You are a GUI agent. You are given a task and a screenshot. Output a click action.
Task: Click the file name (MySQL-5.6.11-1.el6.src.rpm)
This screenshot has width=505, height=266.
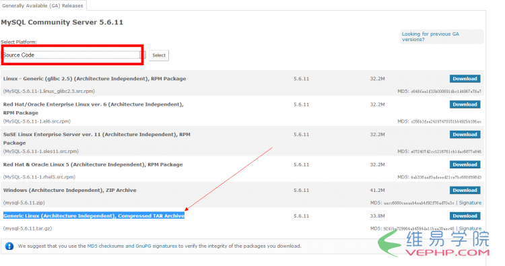pyautogui.click(x=37, y=121)
